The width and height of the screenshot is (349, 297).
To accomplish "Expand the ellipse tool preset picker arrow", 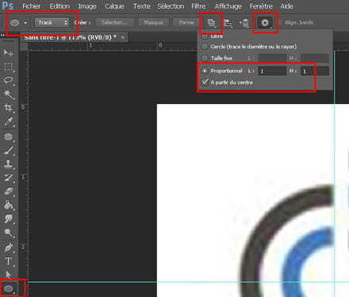I will click(25, 23).
